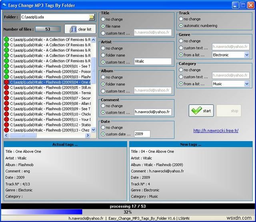256x222 pixels.
Task: Click the red status icon for 10 - Chick
Action: click(6, 114)
